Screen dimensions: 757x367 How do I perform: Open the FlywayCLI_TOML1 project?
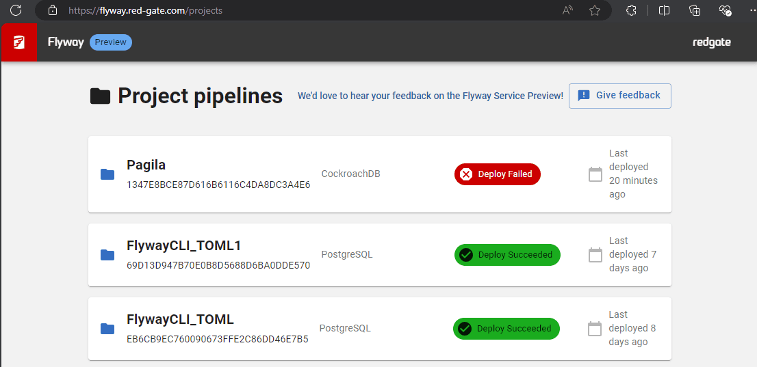point(183,245)
